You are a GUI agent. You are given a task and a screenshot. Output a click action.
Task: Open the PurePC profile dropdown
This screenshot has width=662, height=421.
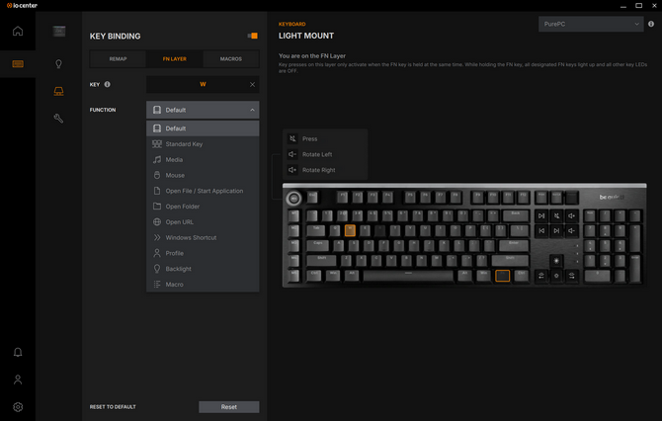591,24
